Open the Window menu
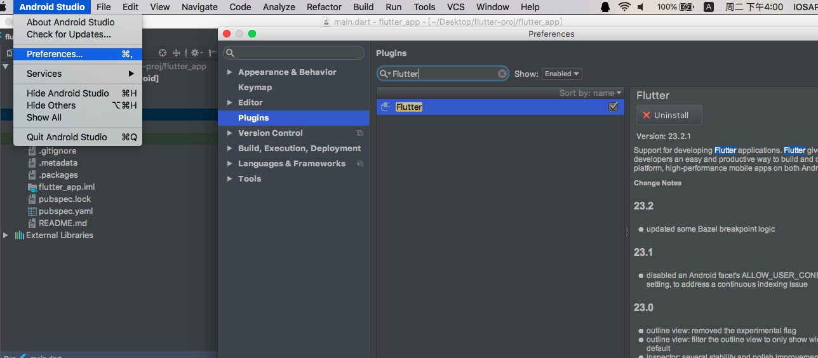Viewport: 818px width, 358px height. pos(492,7)
